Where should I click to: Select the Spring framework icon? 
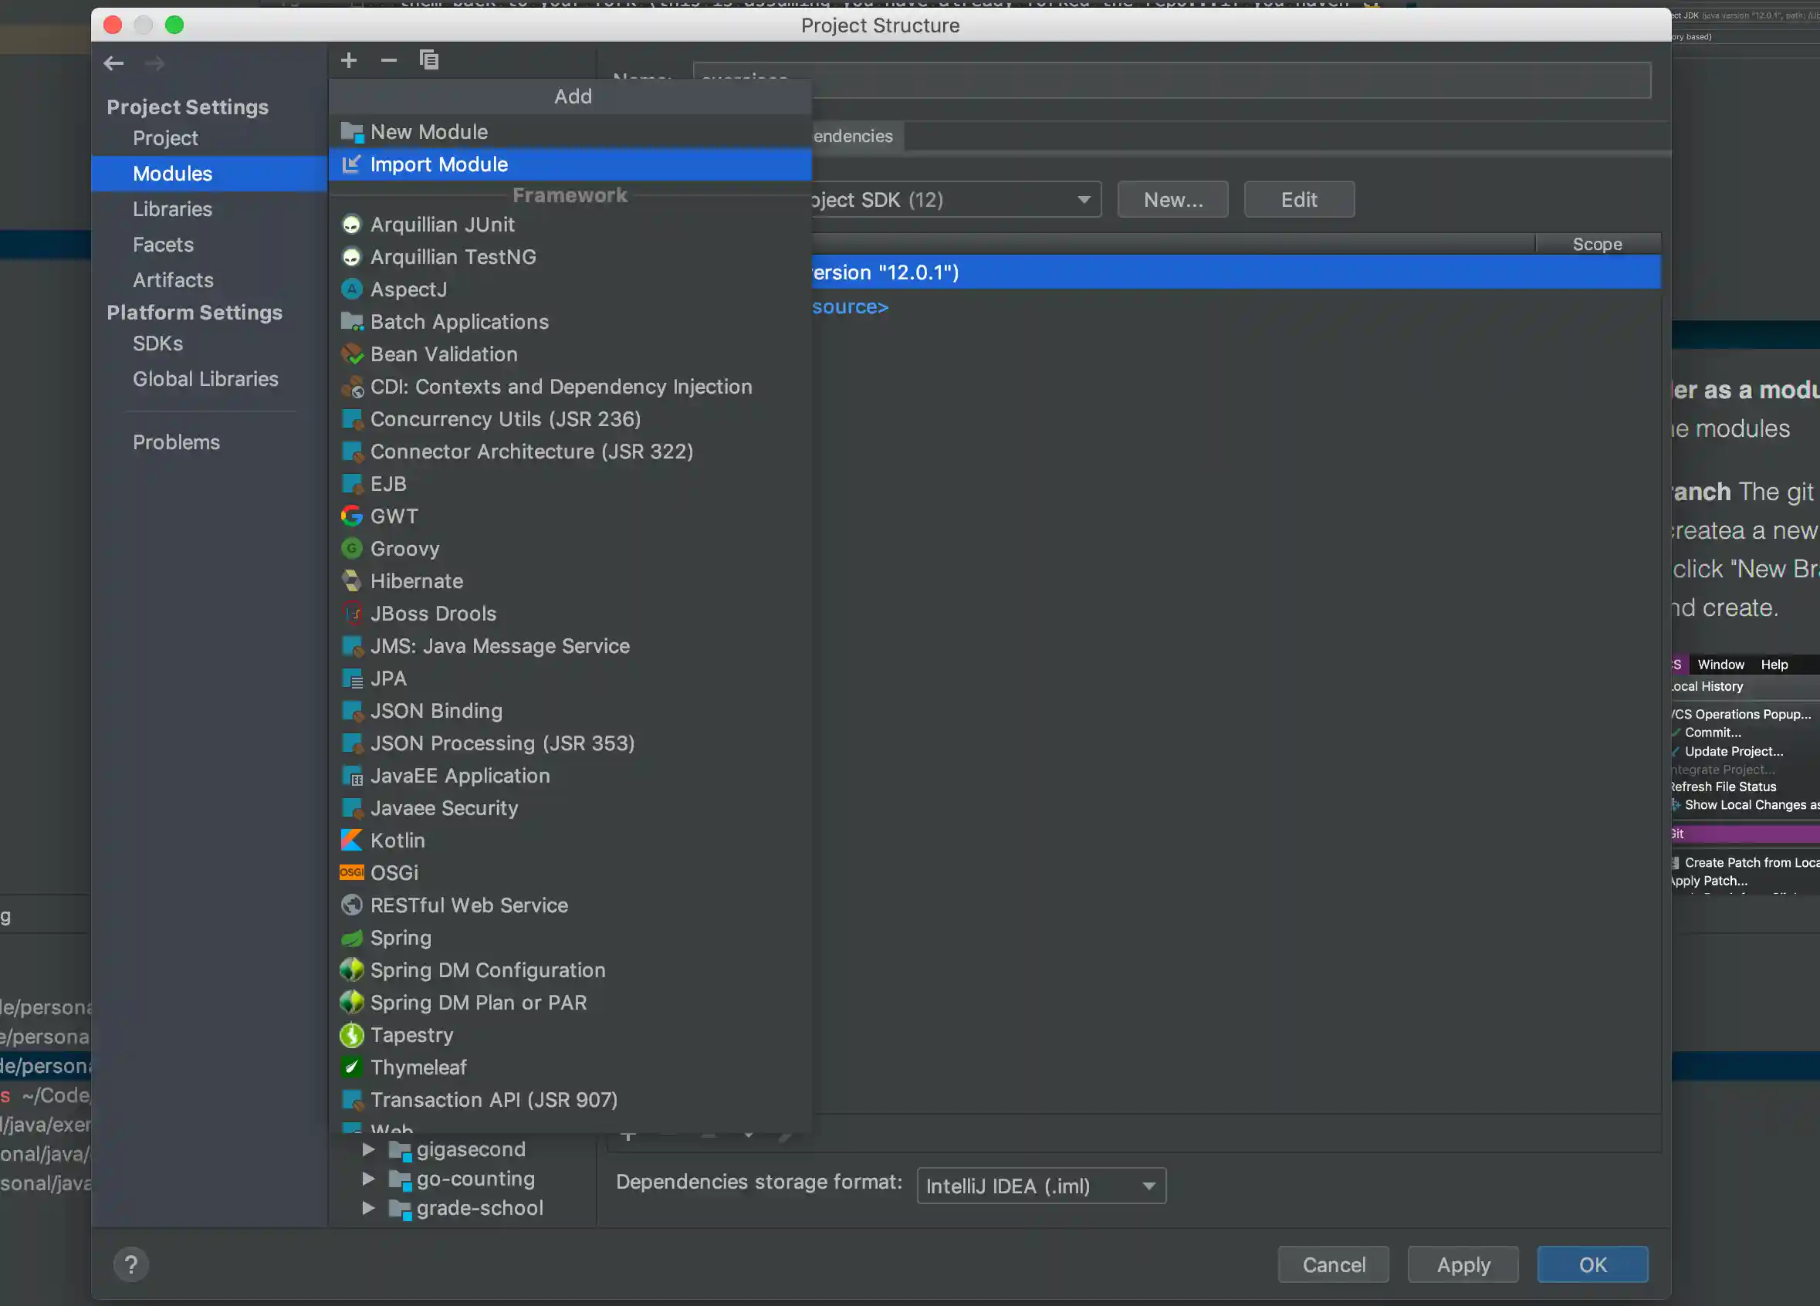351,938
